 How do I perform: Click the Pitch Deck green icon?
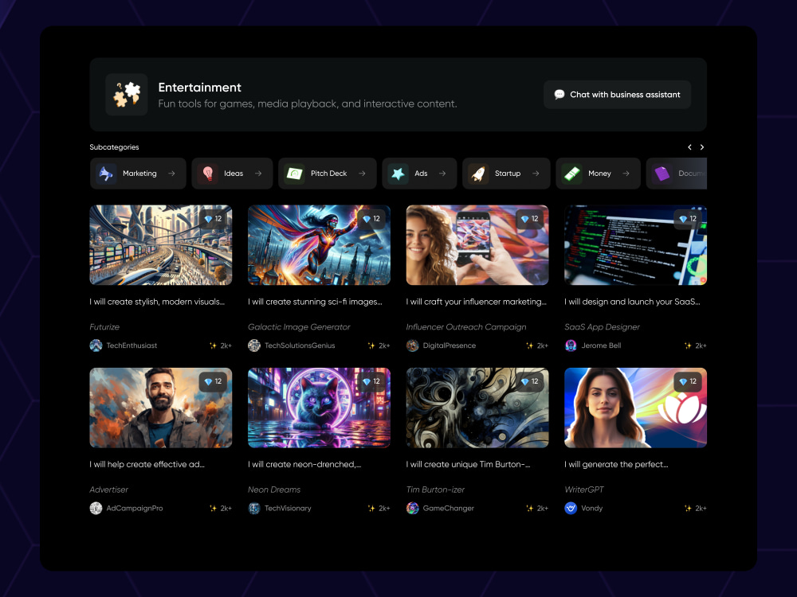pyautogui.click(x=294, y=174)
